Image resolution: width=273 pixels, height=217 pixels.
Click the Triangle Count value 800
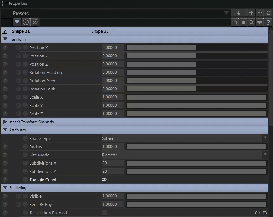click(105, 180)
